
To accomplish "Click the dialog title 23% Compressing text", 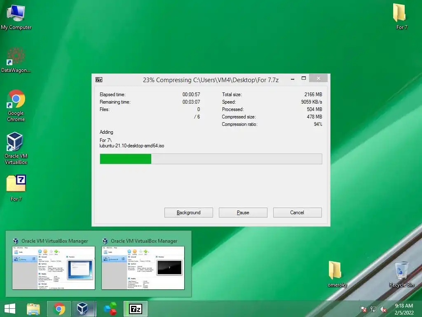I will pos(211,80).
